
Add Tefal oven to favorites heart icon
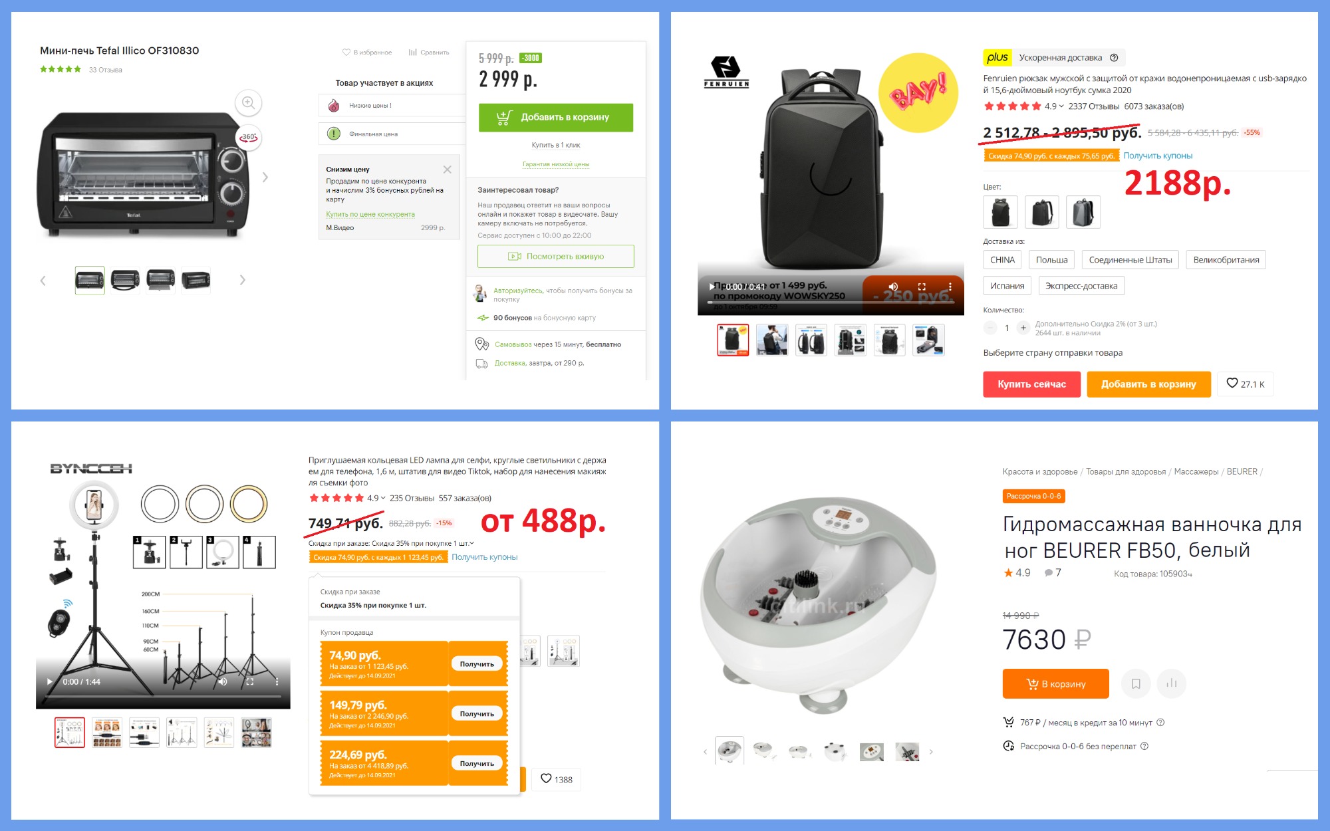coord(346,52)
